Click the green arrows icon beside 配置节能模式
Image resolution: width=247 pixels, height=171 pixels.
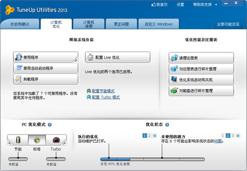[x=89, y=91]
